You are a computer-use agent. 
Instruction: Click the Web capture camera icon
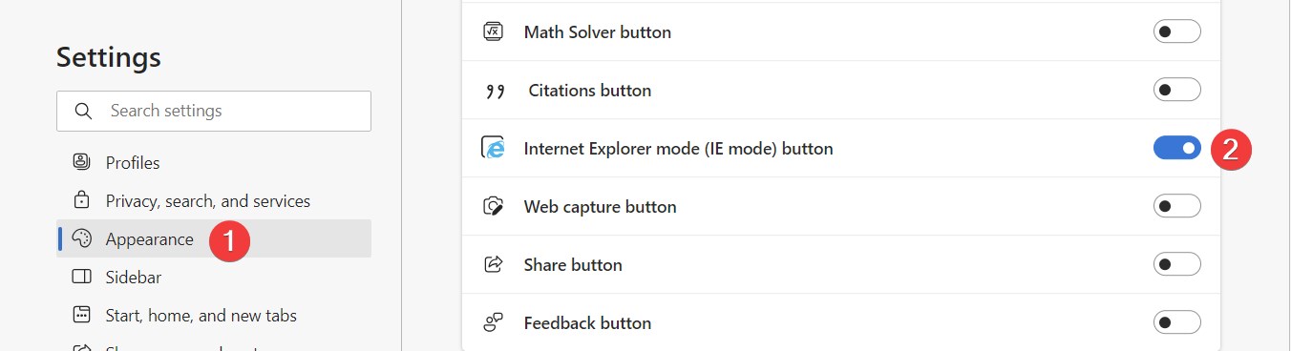pos(493,206)
